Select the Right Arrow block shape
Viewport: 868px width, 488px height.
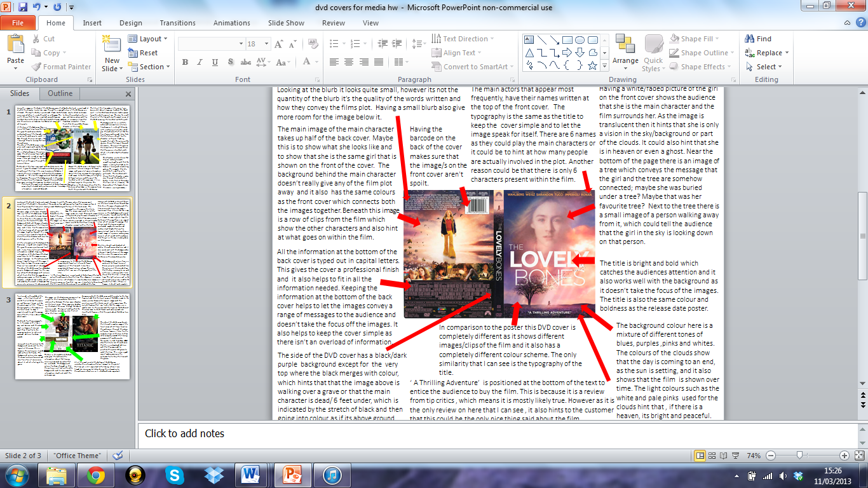coord(567,52)
